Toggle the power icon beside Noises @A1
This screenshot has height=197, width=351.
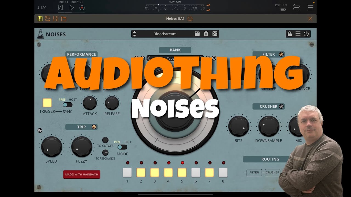click(190, 19)
